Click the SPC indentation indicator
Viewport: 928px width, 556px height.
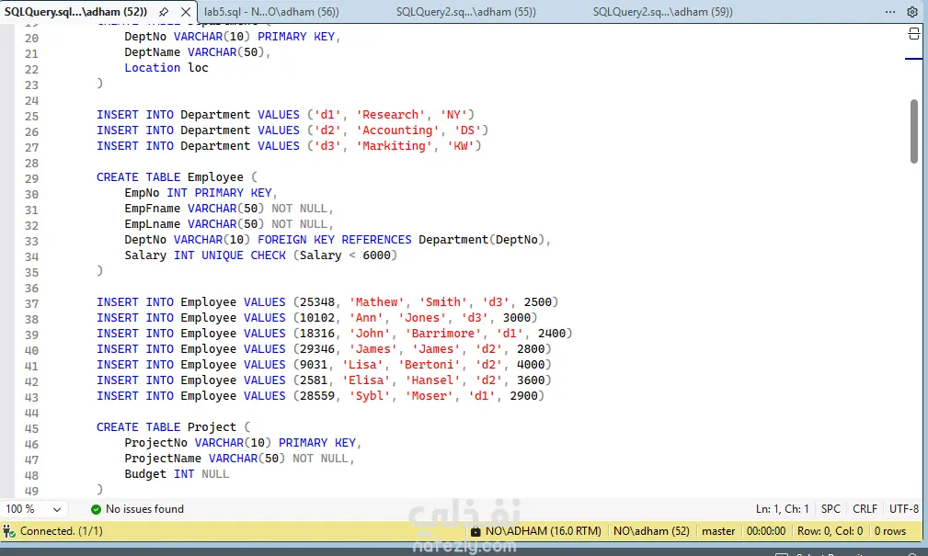[831, 509]
